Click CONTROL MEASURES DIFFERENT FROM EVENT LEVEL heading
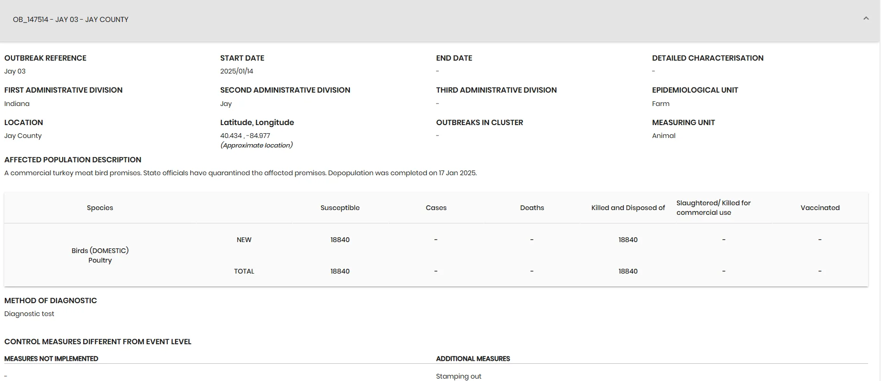 tap(98, 341)
